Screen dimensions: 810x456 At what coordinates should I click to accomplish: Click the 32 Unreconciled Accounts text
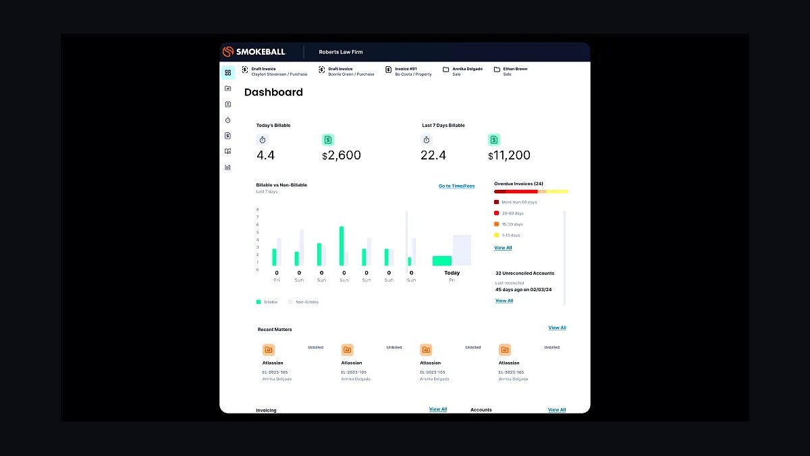524,274
